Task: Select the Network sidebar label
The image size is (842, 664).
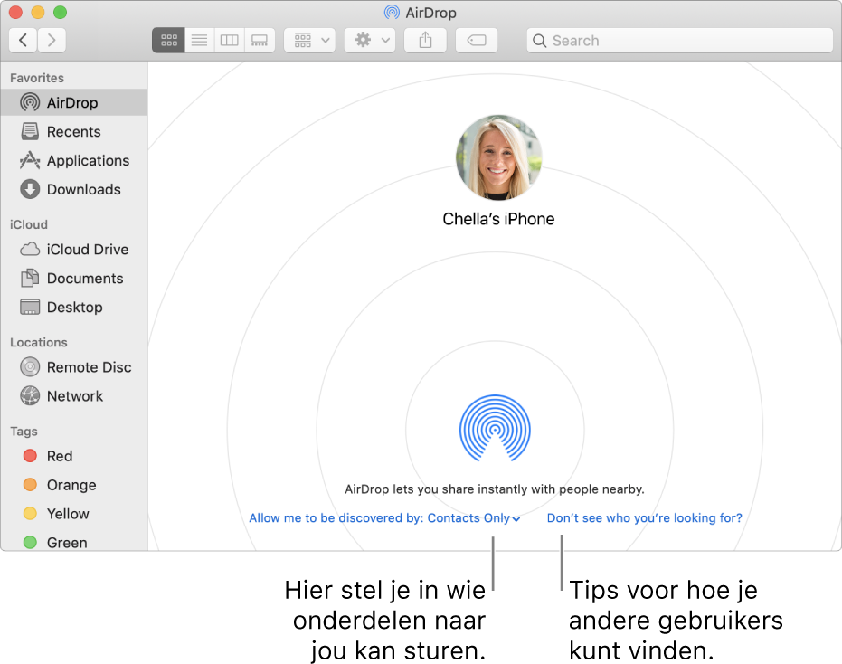Action: pyautogui.click(x=75, y=396)
